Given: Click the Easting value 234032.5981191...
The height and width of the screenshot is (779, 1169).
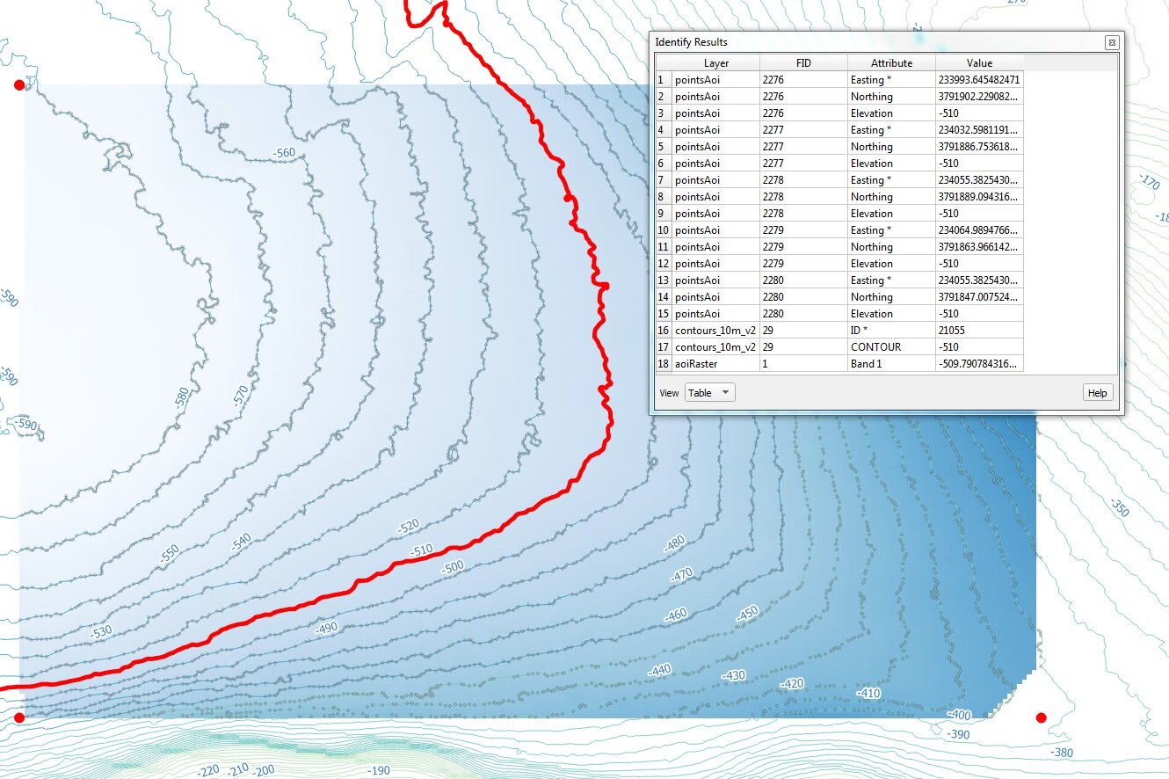Looking at the screenshot, I should coord(979,129).
